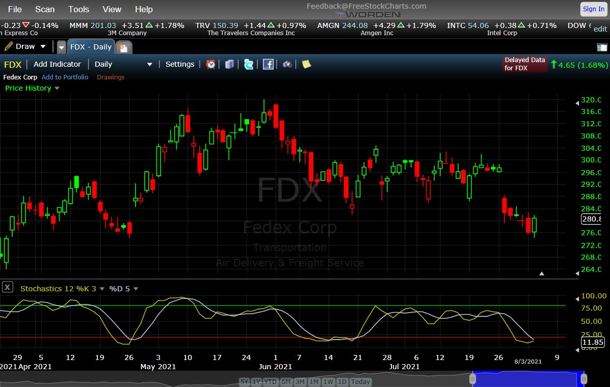This screenshot has height=387, width=610.
Task: Open the View menu
Action: click(x=112, y=9)
